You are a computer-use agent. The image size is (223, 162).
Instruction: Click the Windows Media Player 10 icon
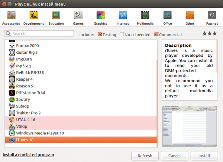[12, 133]
